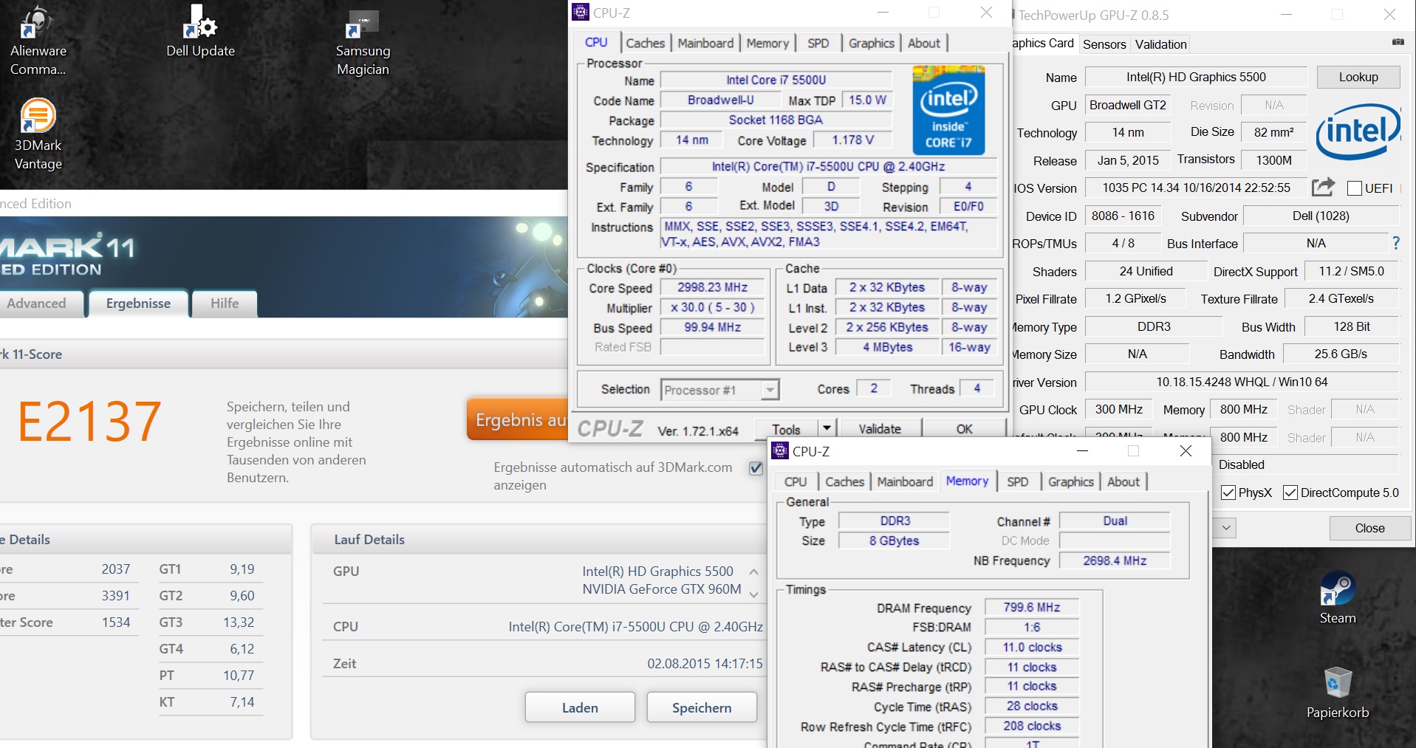Show the next GPU in Lauf Details
The width and height of the screenshot is (1416, 748).
[x=753, y=594]
